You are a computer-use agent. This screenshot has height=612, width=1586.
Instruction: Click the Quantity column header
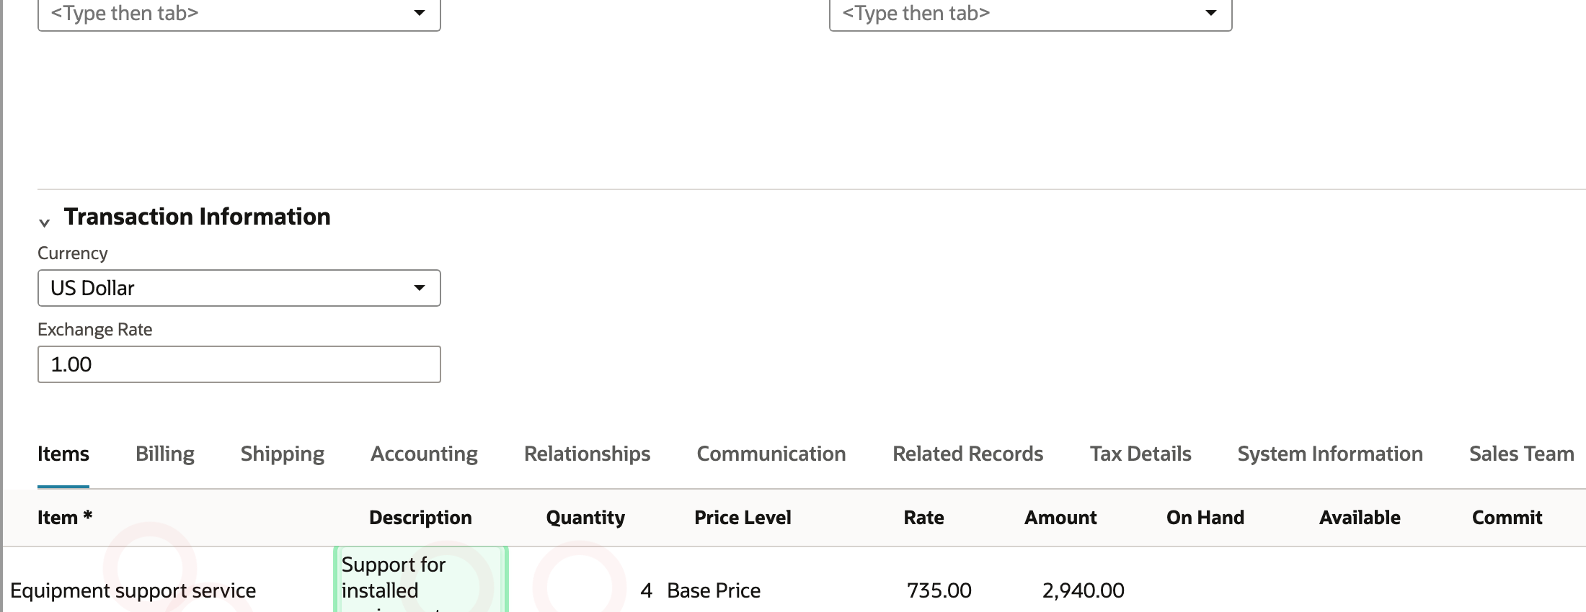tap(585, 518)
